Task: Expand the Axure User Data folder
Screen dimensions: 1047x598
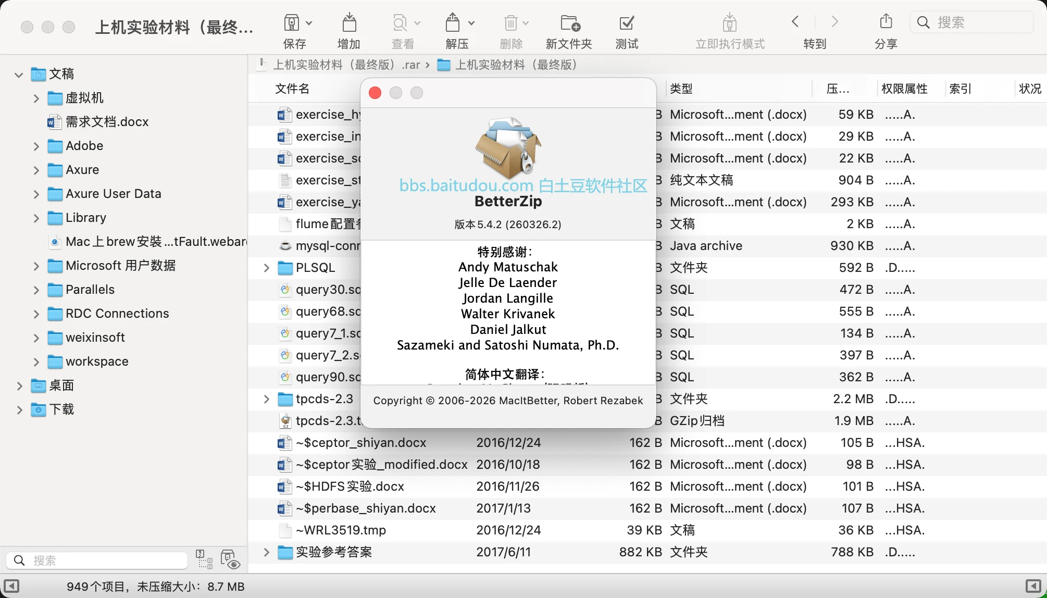Action: click(36, 194)
